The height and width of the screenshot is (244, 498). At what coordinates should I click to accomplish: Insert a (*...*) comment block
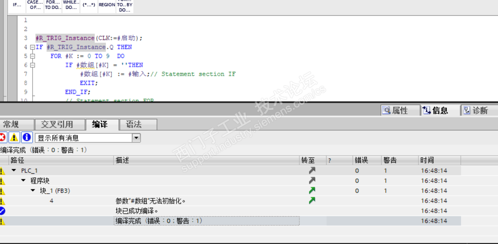coord(89,5)
